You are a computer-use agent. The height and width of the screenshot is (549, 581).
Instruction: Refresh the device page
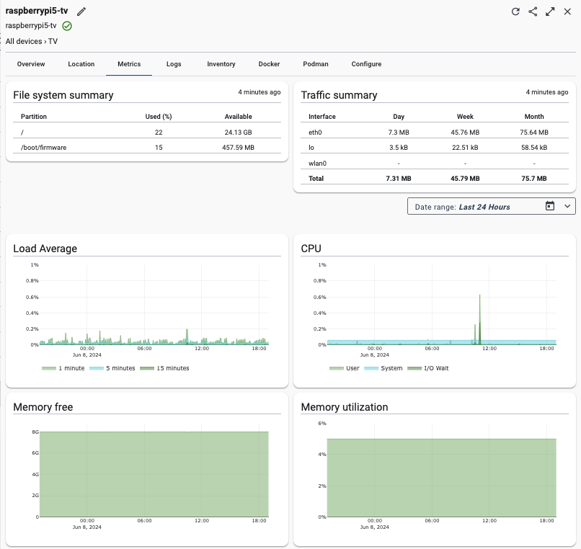pyautogui.click(x=515, y=11)
